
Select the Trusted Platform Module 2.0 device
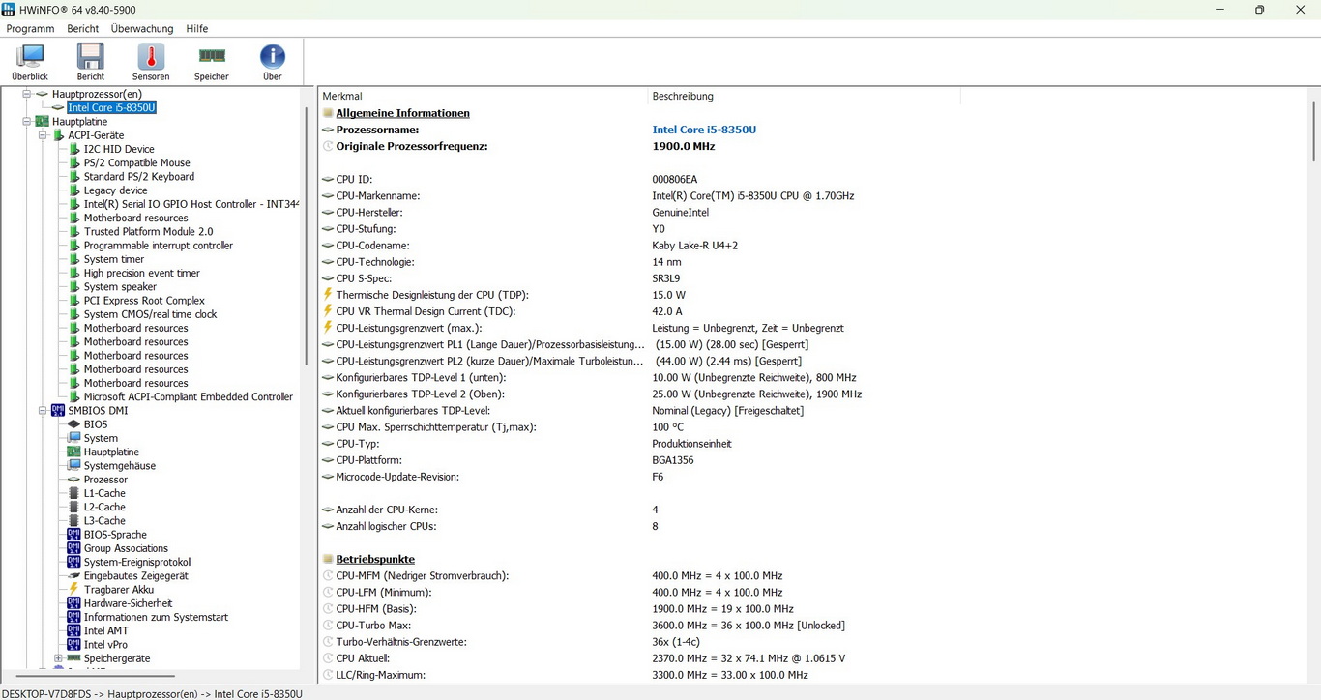tap(148, 232)
